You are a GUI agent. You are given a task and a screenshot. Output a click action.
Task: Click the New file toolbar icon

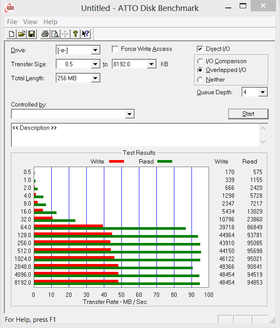(12, 34)
